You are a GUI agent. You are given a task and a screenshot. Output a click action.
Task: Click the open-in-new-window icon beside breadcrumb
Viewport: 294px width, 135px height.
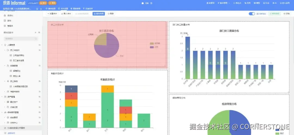click(37, 9)
